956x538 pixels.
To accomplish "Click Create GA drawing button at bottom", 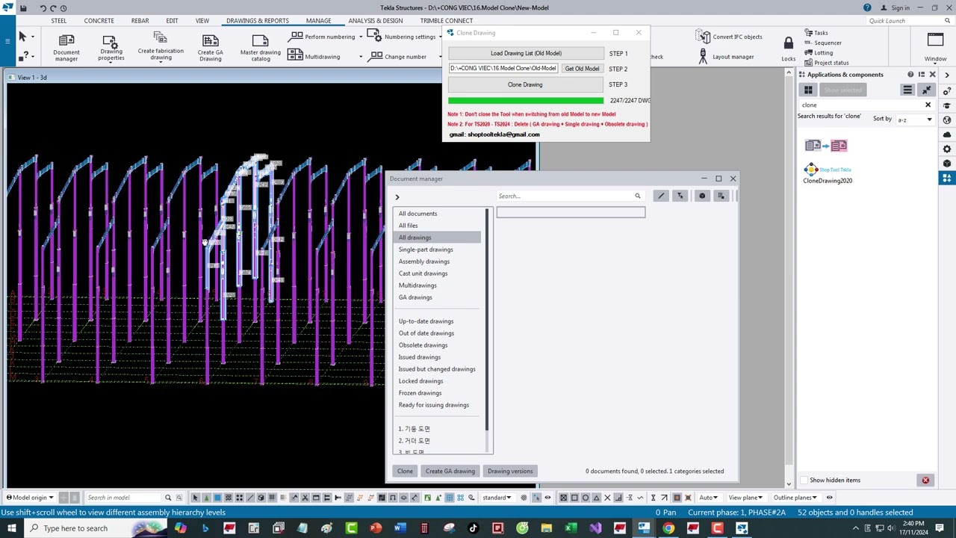I will click(450, 471).
